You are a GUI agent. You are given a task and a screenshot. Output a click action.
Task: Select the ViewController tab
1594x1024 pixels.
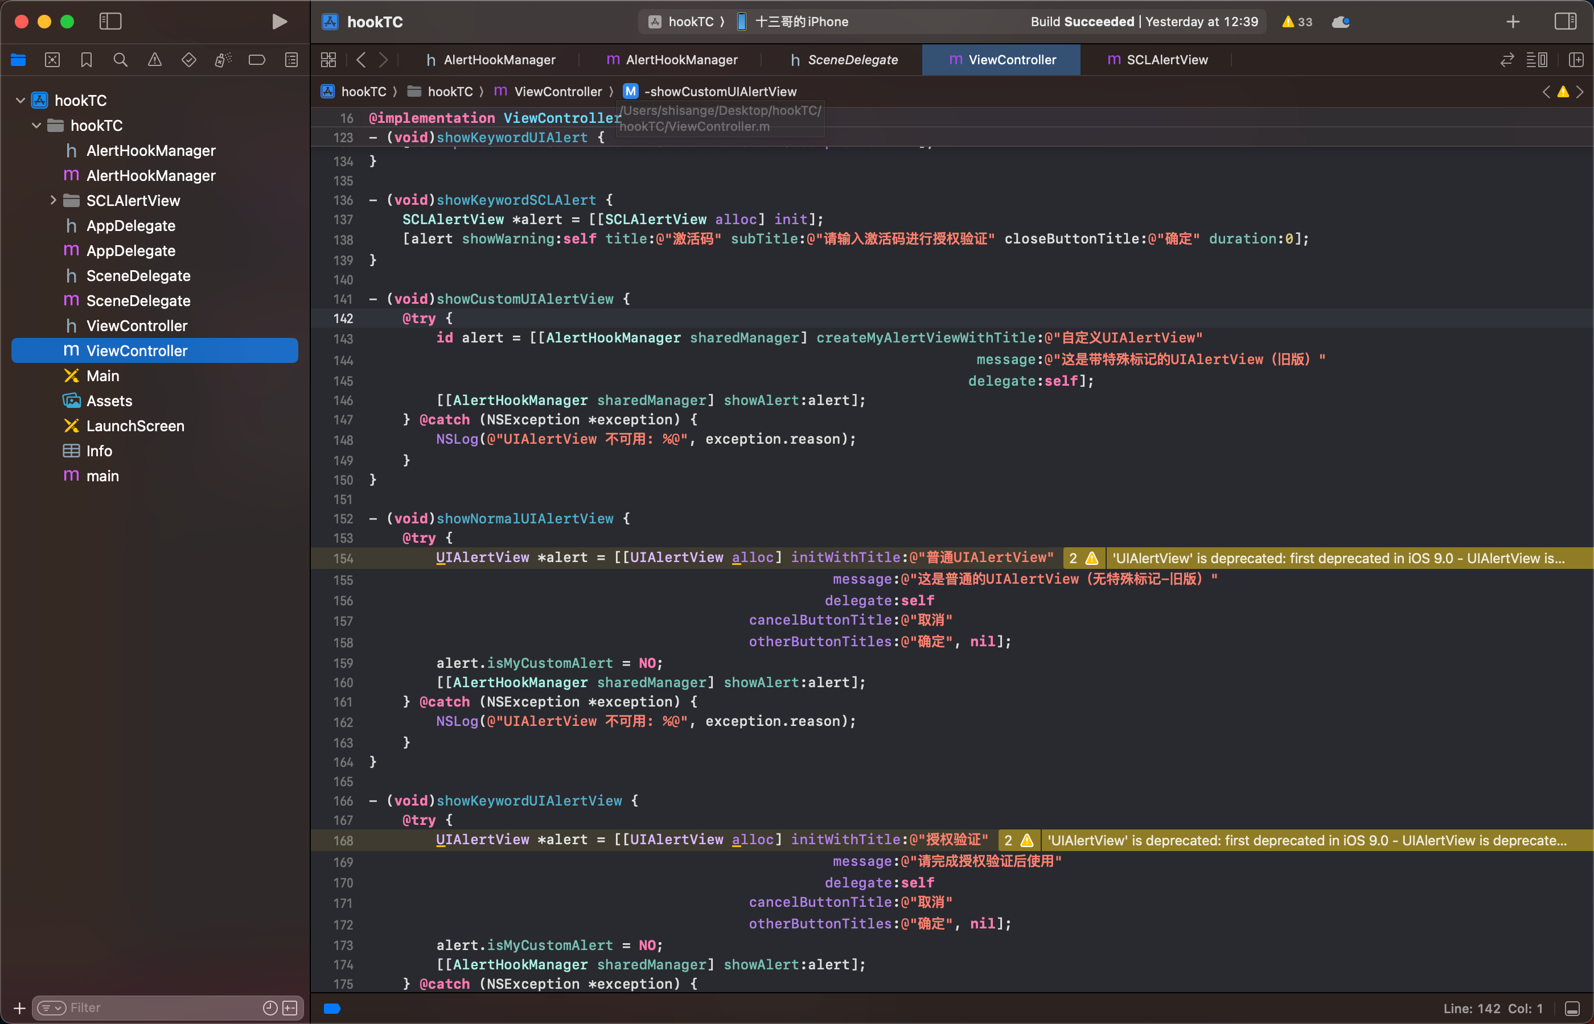click(x=1002, y=60)
